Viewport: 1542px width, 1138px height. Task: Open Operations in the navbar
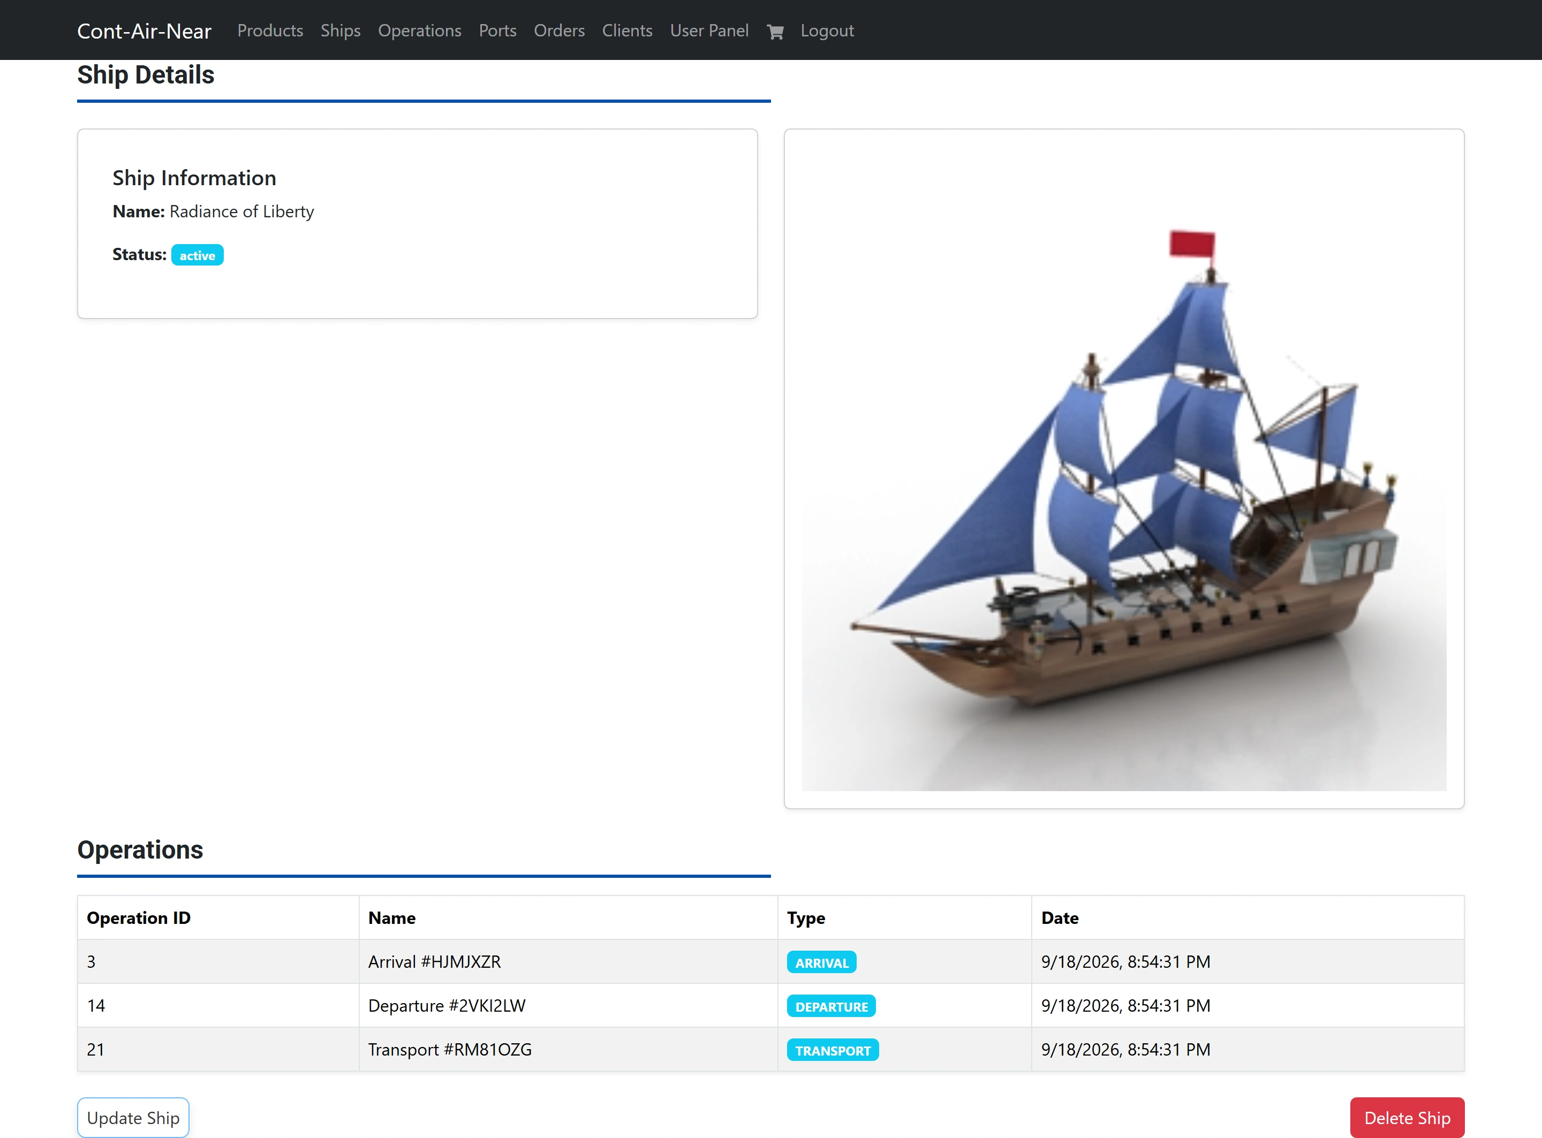coord(420,31)
